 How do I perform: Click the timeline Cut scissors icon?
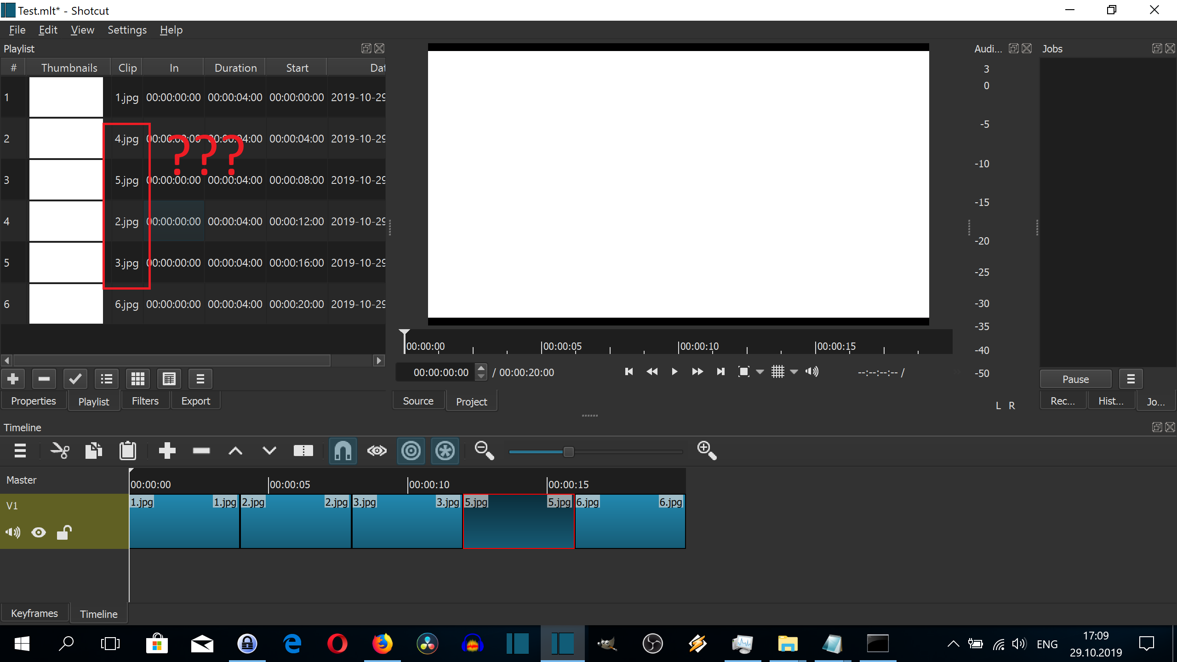(60, 451)
